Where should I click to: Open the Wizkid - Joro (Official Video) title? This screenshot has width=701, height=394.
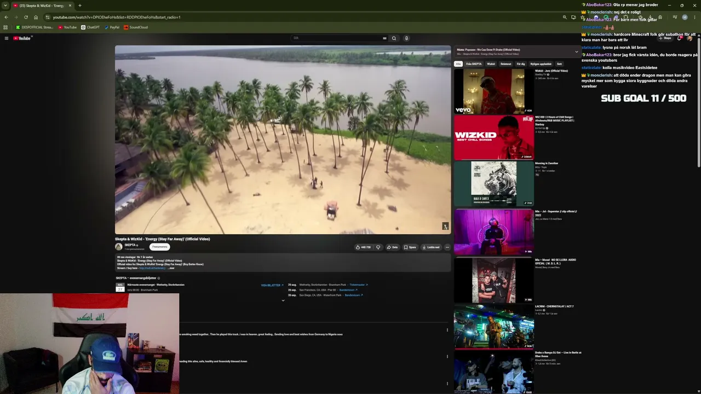551,71
